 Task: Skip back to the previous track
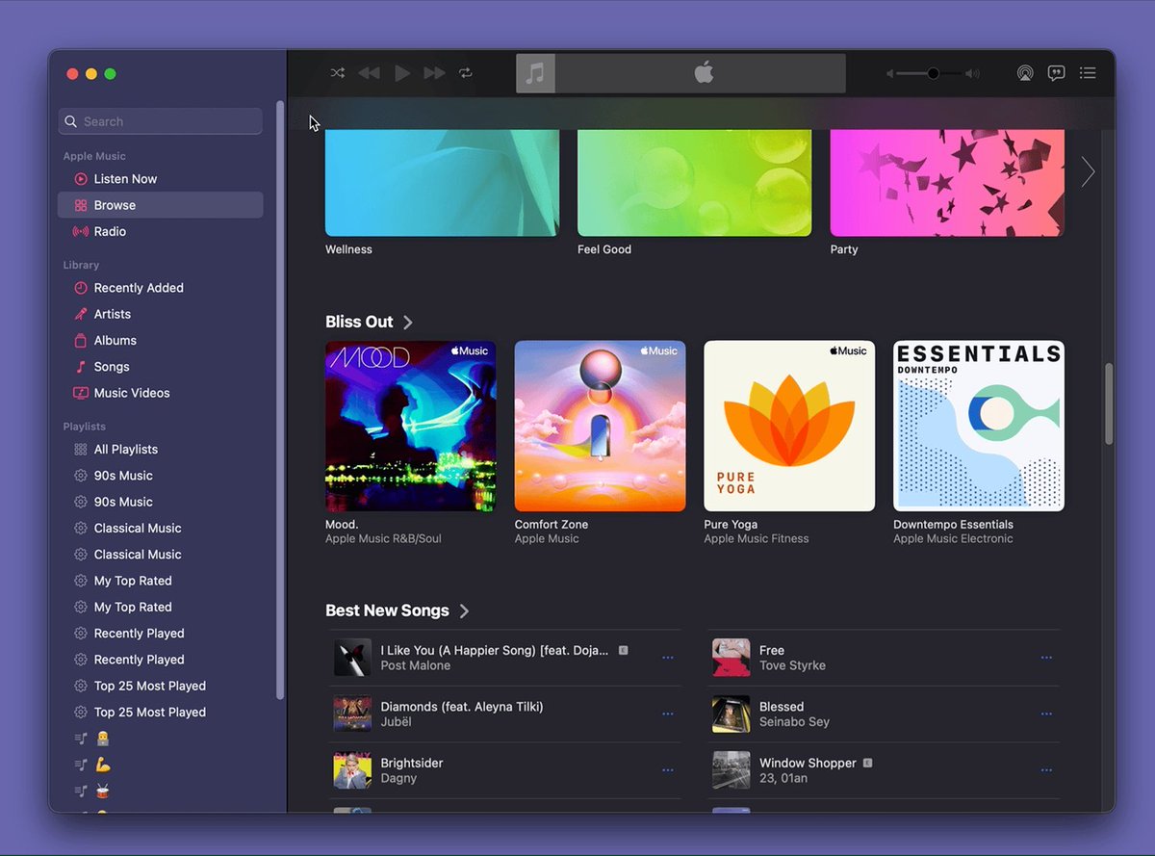pos(369,73)
